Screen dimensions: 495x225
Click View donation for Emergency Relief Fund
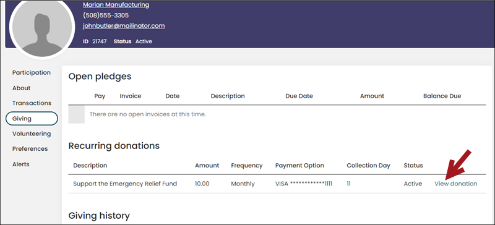pos(456,184)
